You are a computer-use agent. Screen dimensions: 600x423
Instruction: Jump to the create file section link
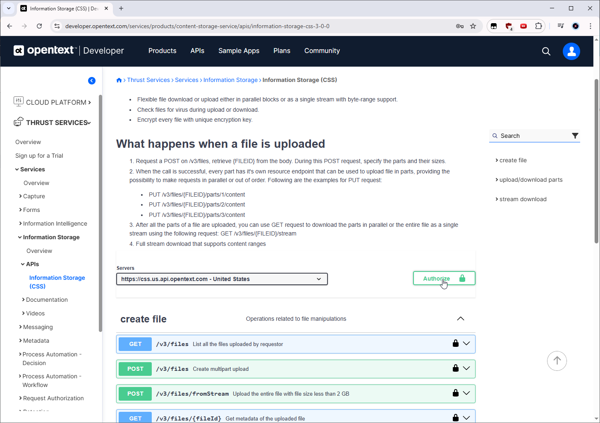[513, 160]
